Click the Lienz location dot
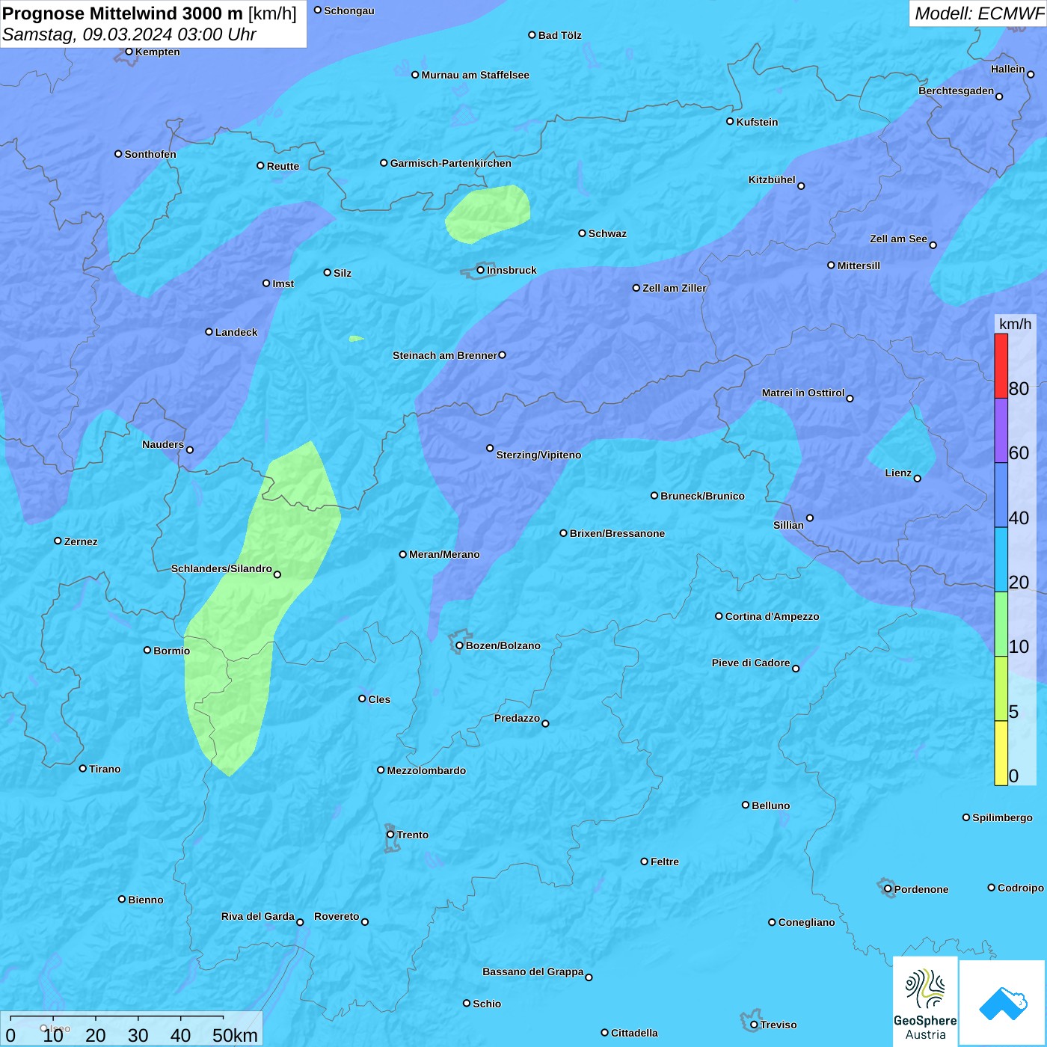The image size is (1047, 1047). 918,479
